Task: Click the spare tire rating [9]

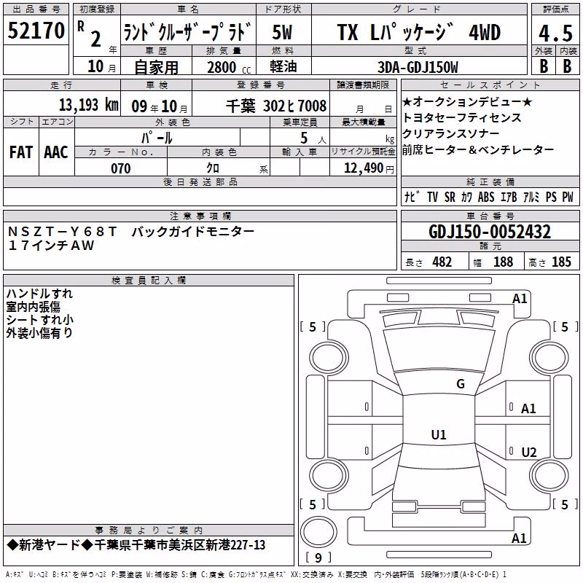Action: click(318, 557)
